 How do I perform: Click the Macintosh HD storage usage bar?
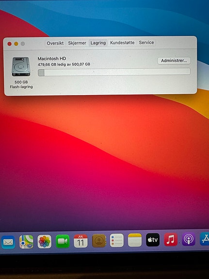[114, 72]
